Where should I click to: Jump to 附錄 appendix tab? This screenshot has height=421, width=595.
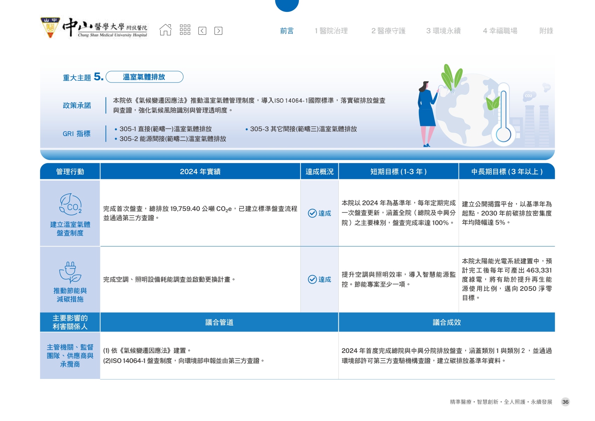(546, 31)
